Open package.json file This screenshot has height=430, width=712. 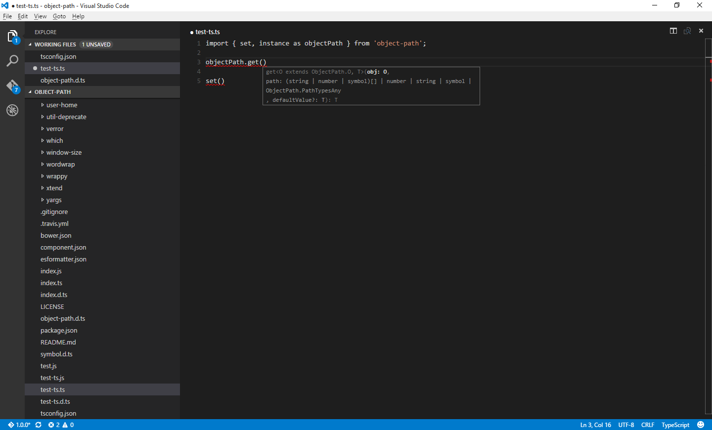(102, 330)
